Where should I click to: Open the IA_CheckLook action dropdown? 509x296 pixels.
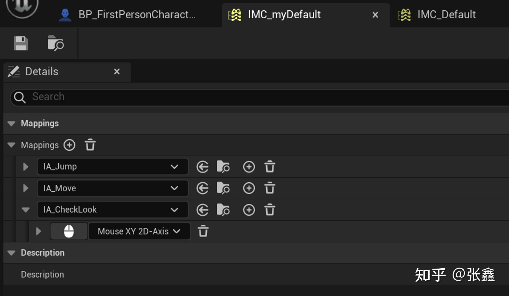pos(113,210)
